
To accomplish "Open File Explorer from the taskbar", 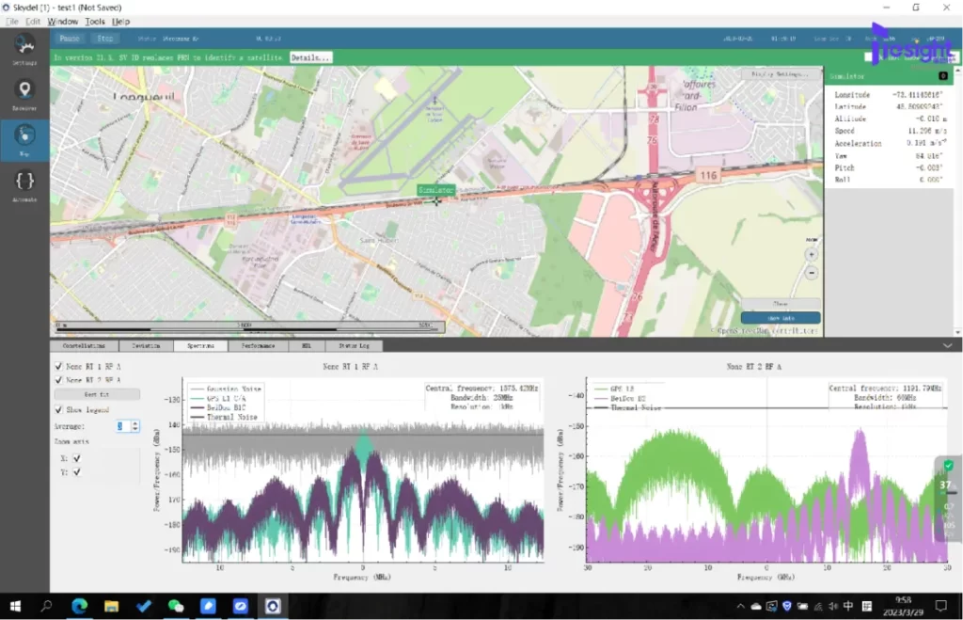I will [111, 607].
